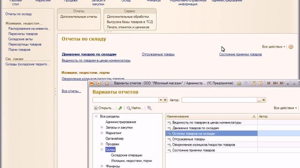Click the 1C logo icon in Варианты отчетов title bar
The image size is (300, 168).
click(x=92, y=83)
